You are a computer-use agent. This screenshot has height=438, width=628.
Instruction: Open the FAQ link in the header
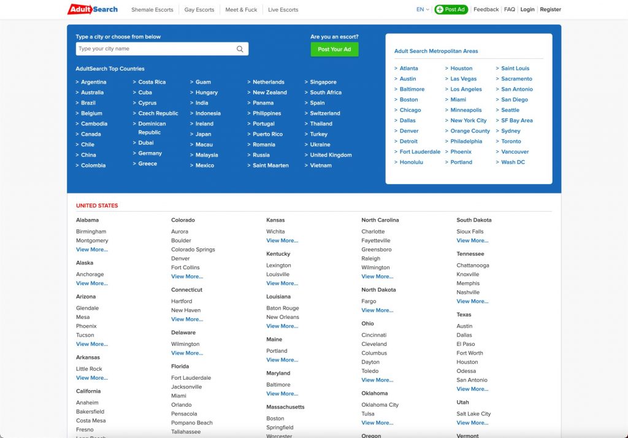coord(510,9)
